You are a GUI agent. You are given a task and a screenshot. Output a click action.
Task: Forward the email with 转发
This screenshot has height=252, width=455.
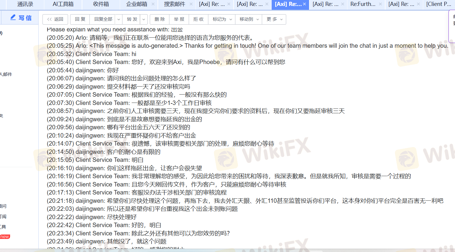point(132,19)
